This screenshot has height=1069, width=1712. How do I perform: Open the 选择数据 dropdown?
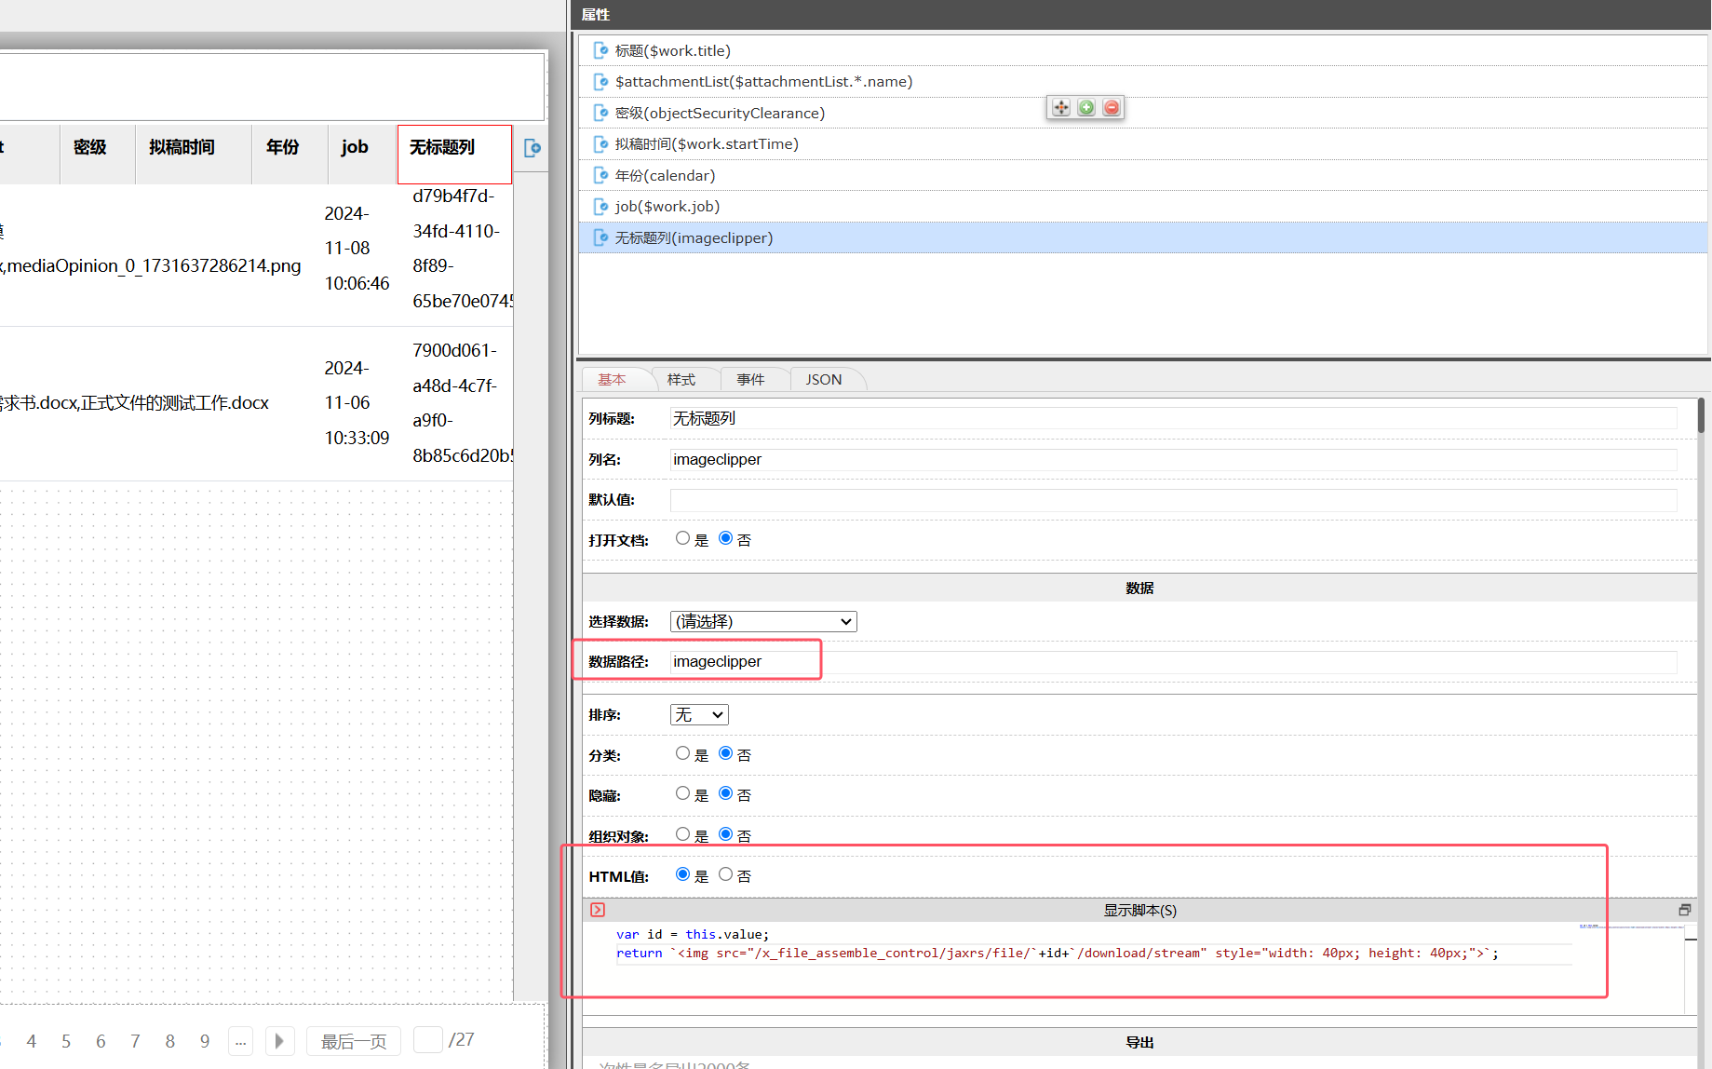[762, 621]
